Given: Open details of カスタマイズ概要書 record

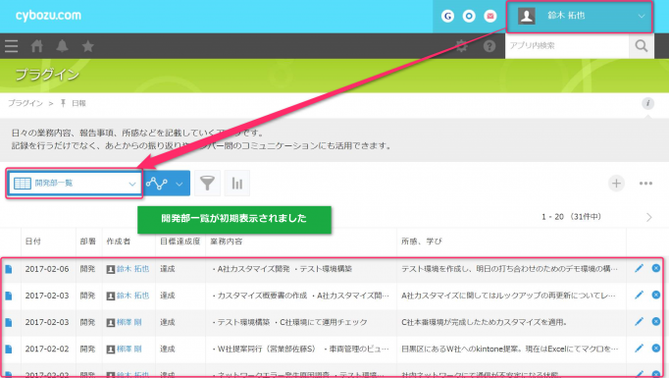Looking at the screenshot, I should (9, 296).
